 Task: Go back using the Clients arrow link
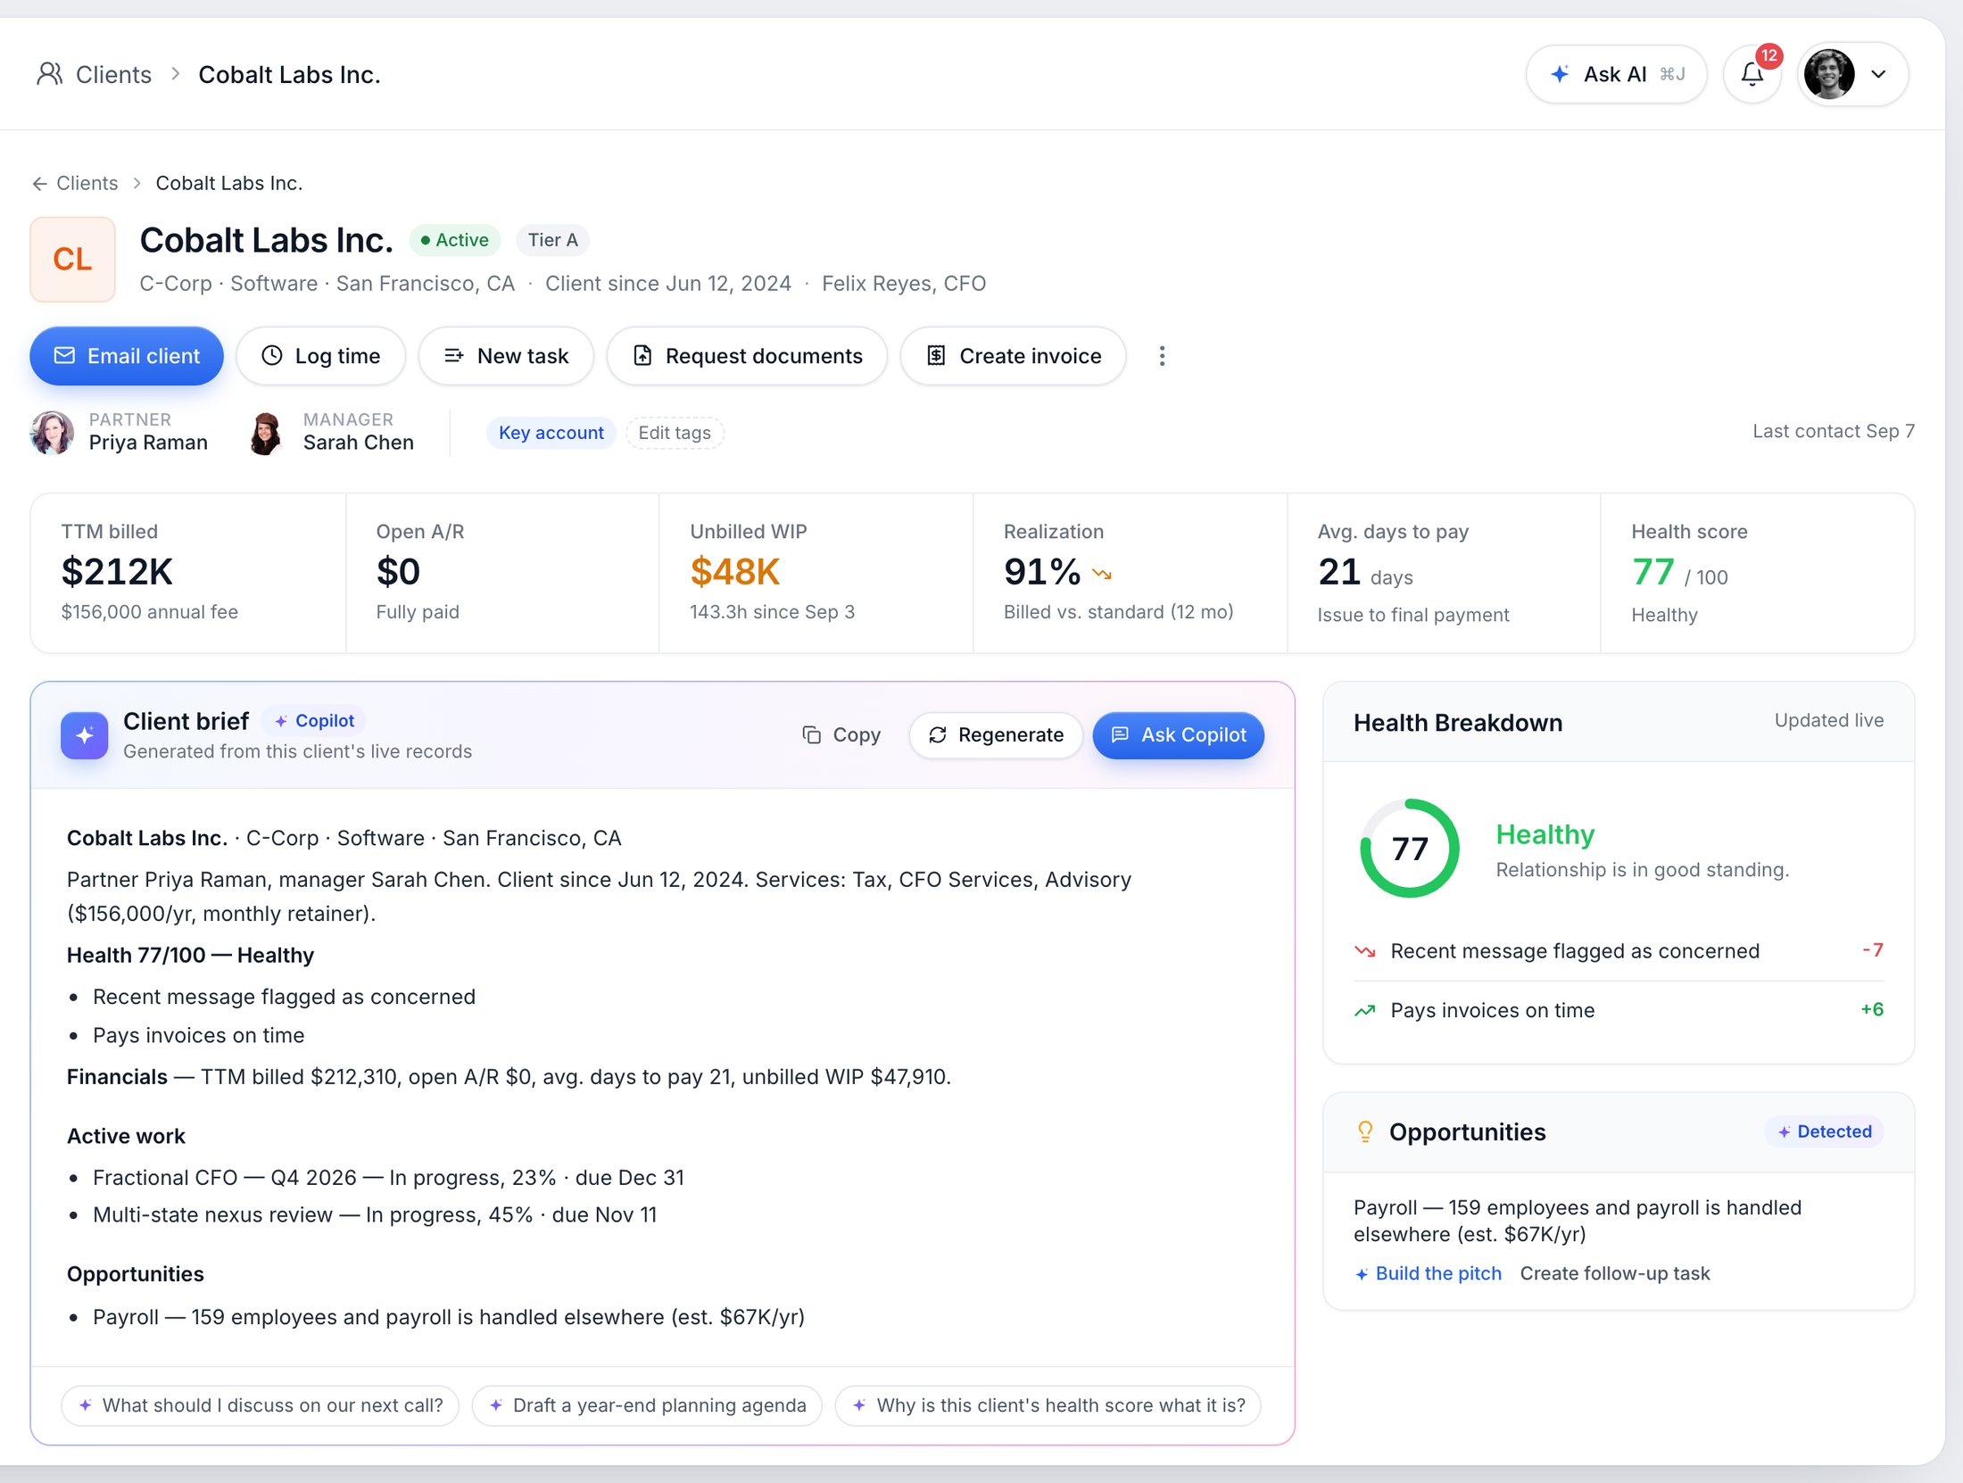[75, 183]
